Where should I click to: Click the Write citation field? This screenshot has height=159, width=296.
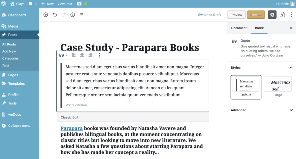point(77,105)
